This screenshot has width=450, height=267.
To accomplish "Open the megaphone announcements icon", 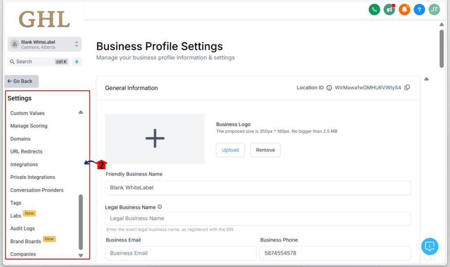I will (x=389, y=9).
